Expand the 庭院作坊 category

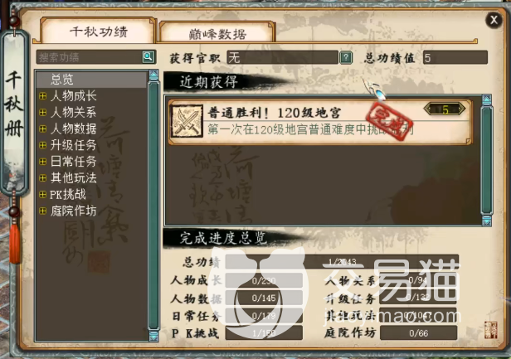[42, 211]
